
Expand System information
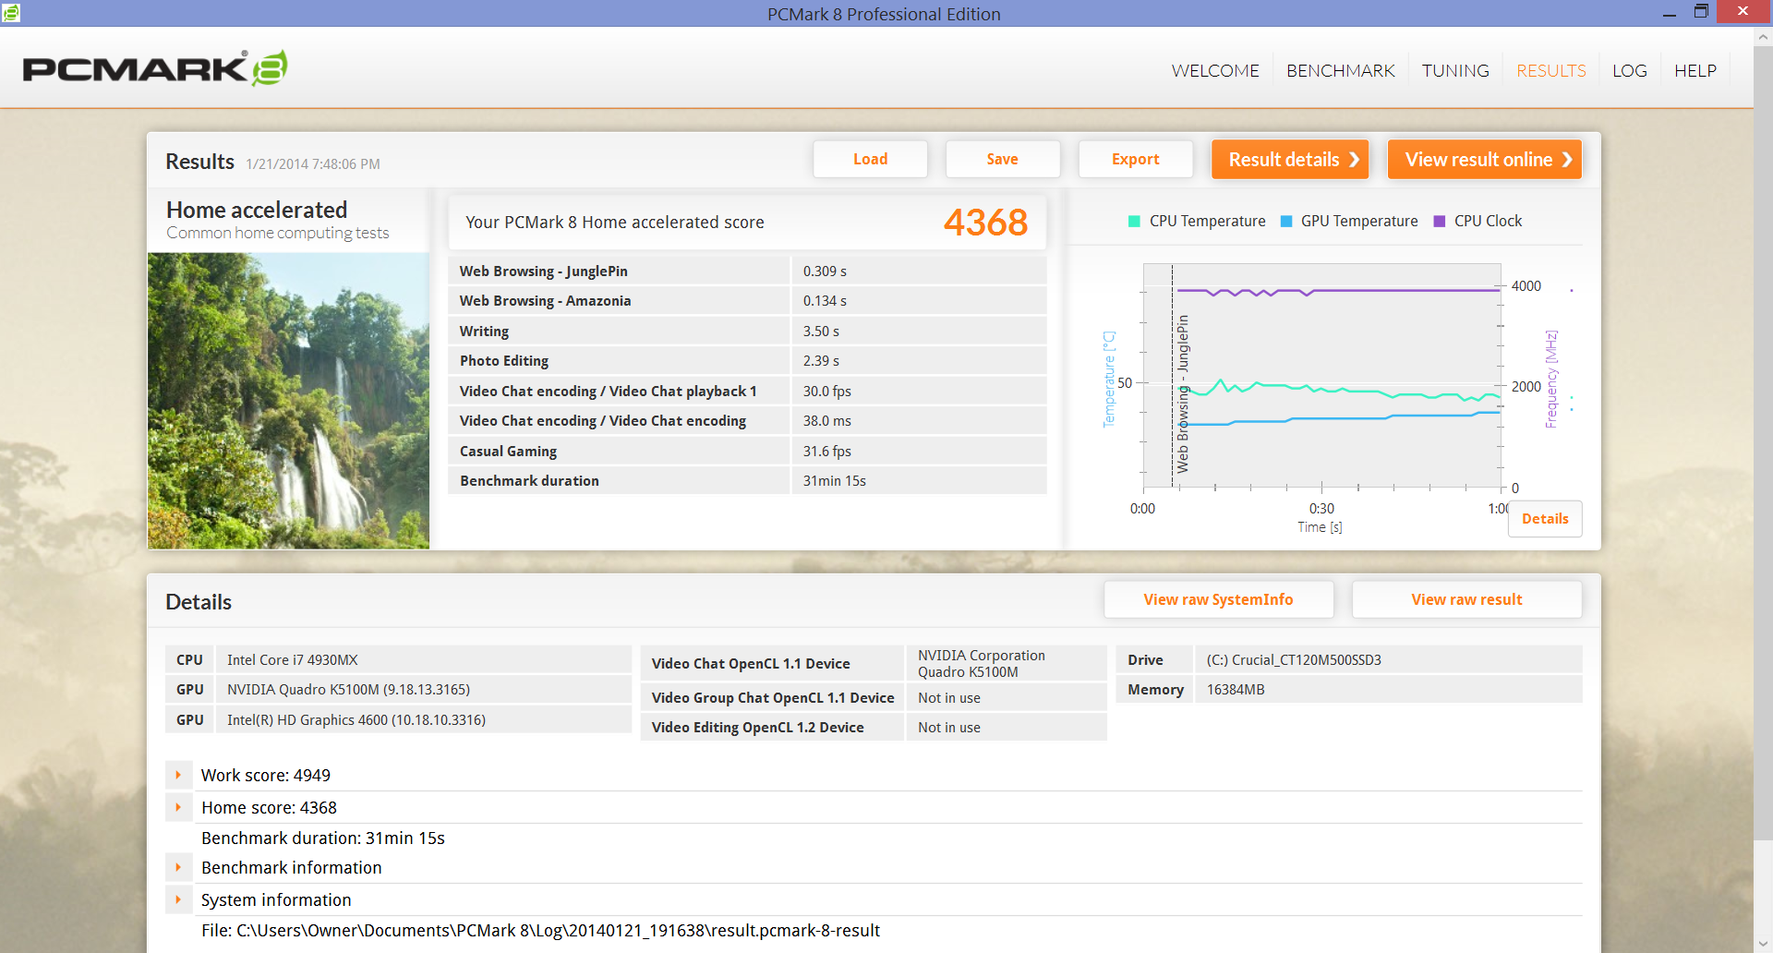(178, 899)
